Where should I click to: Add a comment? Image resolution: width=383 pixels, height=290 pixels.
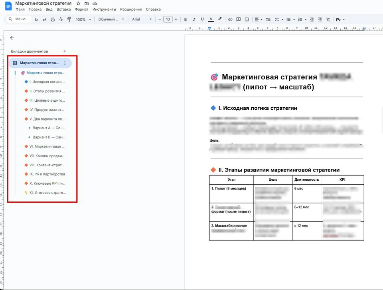239,19
